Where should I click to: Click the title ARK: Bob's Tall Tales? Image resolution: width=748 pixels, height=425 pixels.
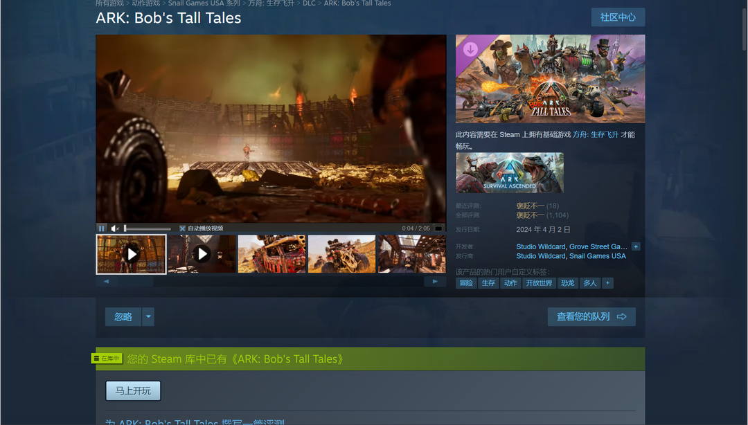pyautogui.click(x=168, y=17)
